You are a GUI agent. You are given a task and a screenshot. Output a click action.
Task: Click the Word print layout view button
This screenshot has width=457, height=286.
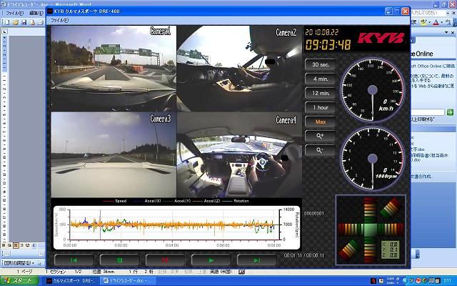point(16,245)
